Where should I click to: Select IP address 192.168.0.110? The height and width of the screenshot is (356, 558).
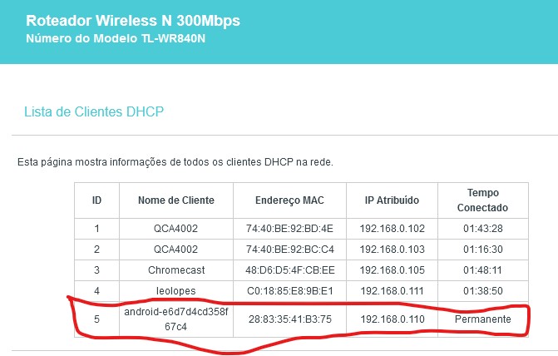[393, 319]
